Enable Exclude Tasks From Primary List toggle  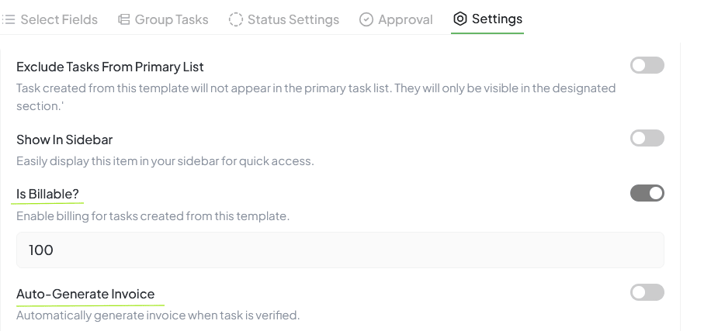coord(647,66)
